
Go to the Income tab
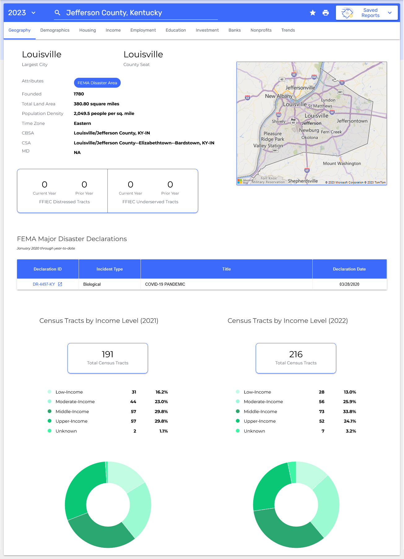(x=113, y=30)
